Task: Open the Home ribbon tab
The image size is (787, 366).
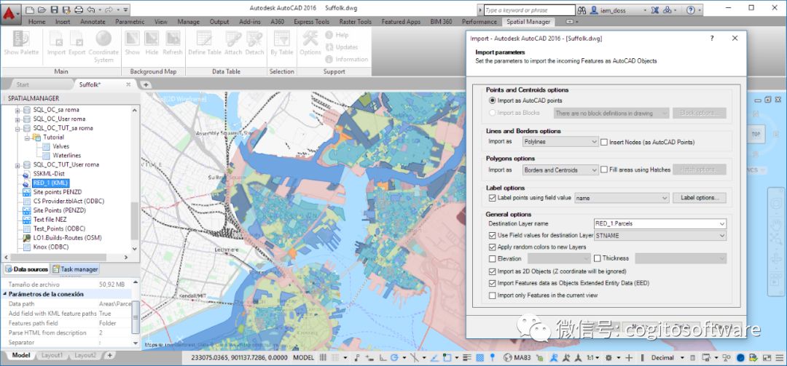Action: tap(36, 22)
